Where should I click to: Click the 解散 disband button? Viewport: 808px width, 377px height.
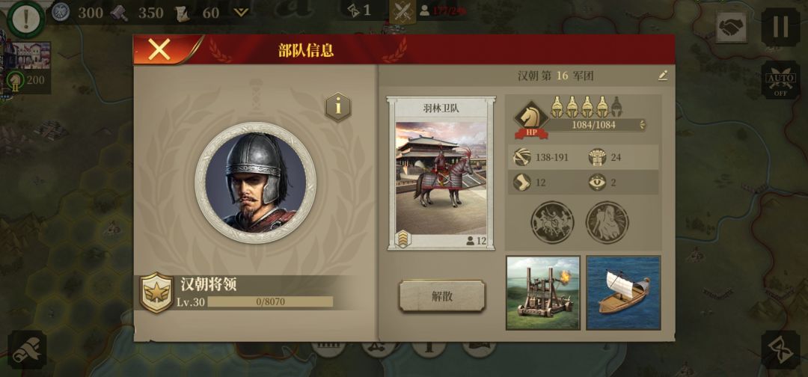coord(442,296)
